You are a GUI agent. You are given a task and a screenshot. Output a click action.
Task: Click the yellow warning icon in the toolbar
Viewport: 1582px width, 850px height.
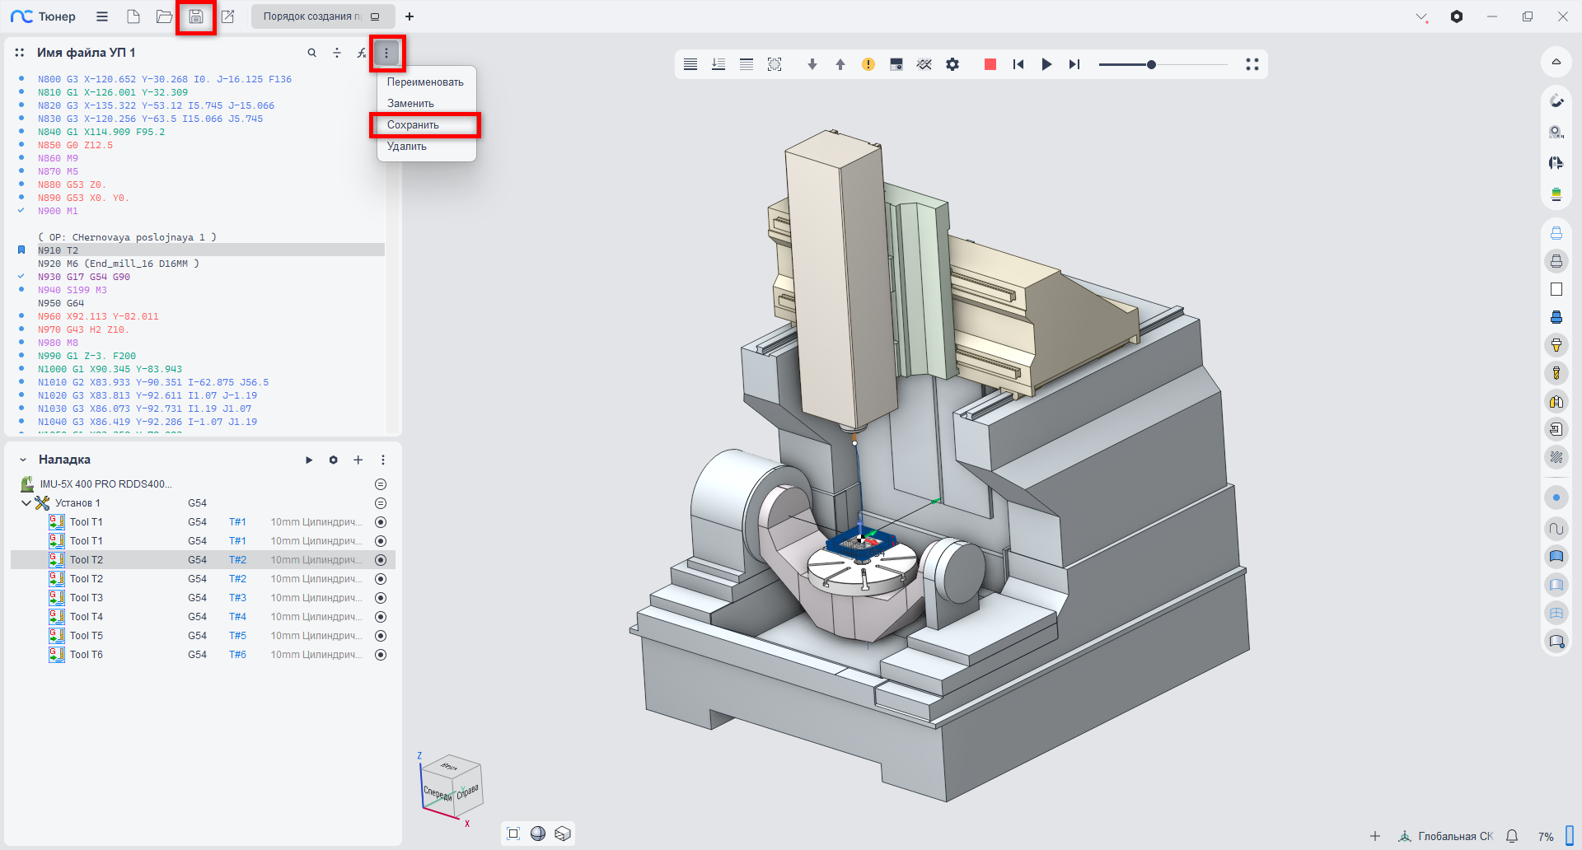[x=868, y=64]
